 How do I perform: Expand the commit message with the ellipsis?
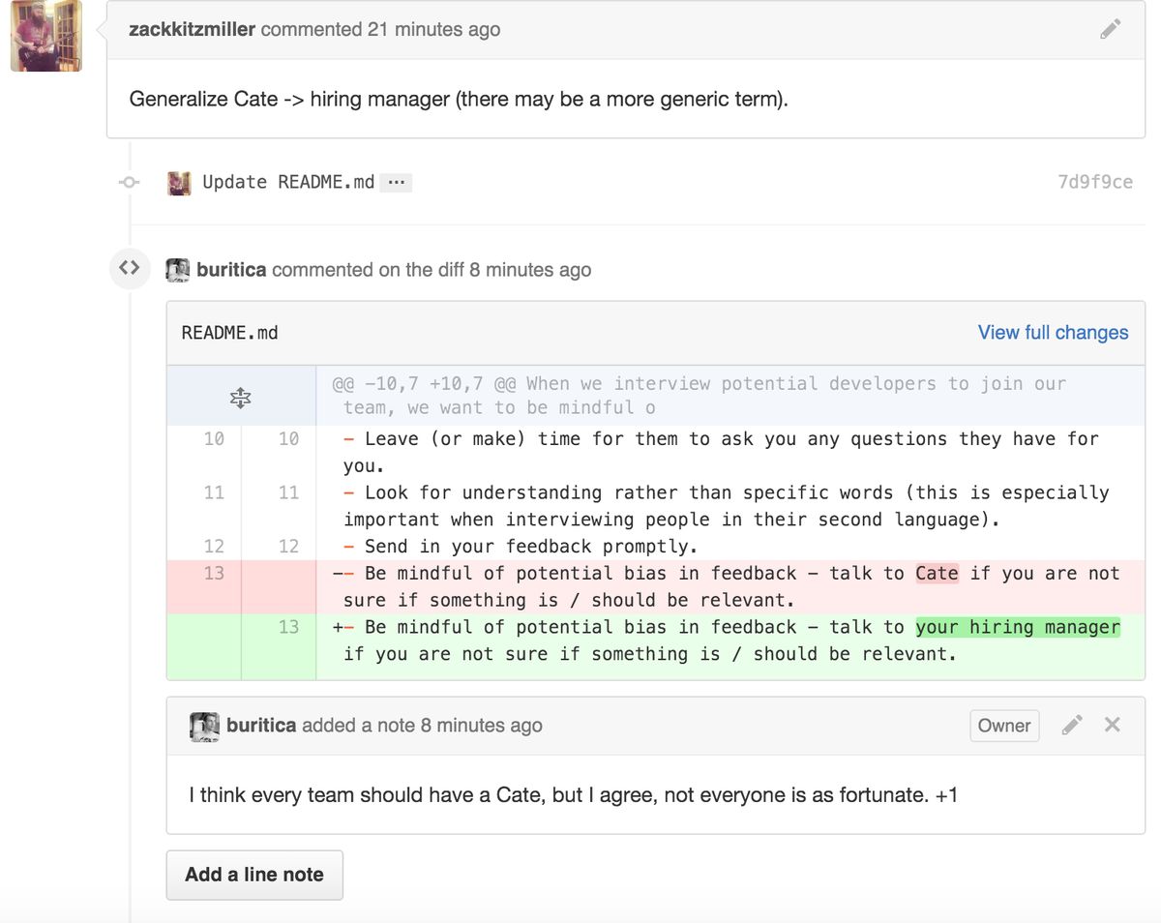(394, 182)
